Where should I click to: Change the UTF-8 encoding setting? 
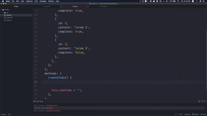[180, 114]
